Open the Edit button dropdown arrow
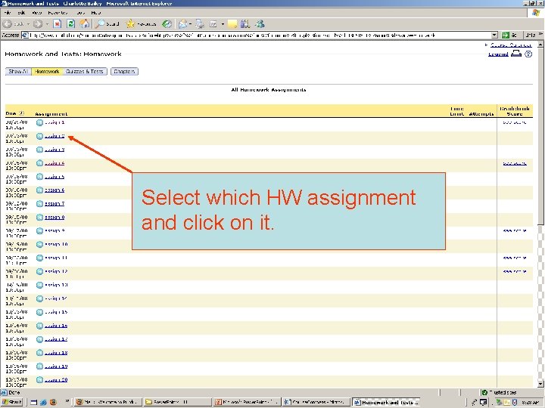This screenshot has height=408, width=545. (223, 24)
